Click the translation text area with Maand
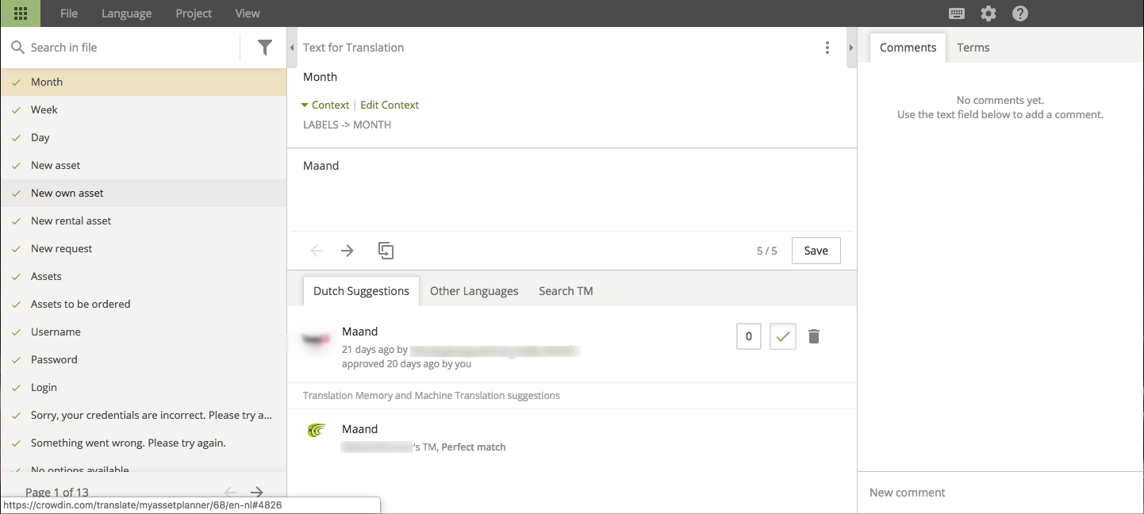 pyautogui.click(x=571, y=190)
